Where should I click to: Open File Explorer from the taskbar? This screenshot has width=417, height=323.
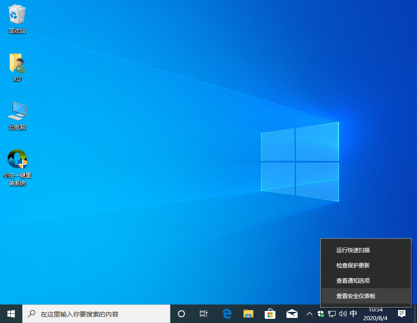(x=249, y=314)
